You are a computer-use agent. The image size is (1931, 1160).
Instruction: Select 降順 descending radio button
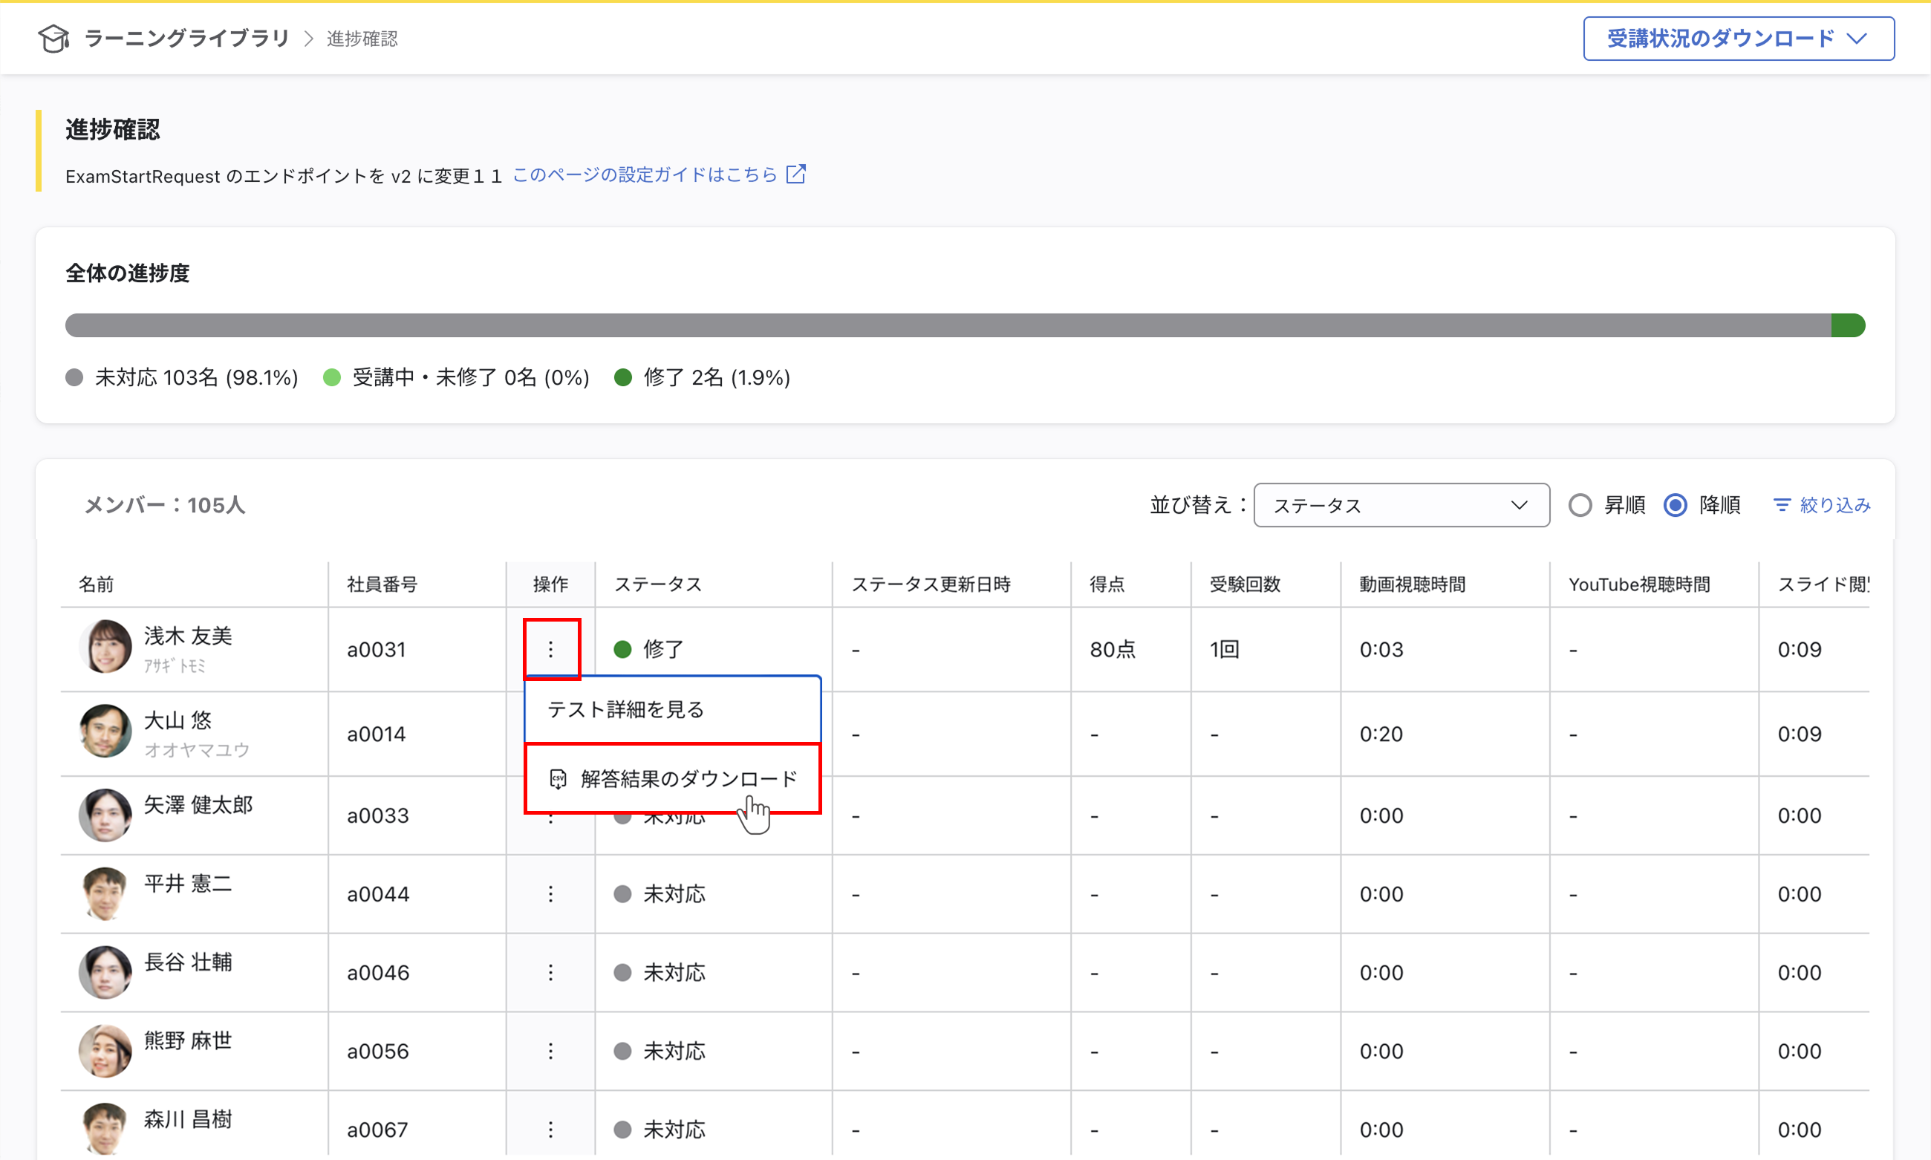(x=1675, y=505)
